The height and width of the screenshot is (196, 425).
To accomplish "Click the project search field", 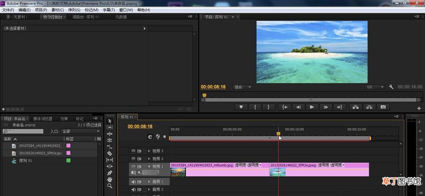I will click(23, 131).
